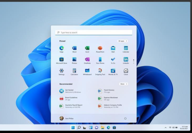192x133 pixels.
Task: Go to next pinned apps page dots
Action: coord(134,62)
